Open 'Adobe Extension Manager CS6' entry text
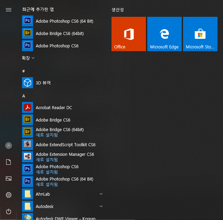Viewport: 223px width, 220px height. coord(65,154)
